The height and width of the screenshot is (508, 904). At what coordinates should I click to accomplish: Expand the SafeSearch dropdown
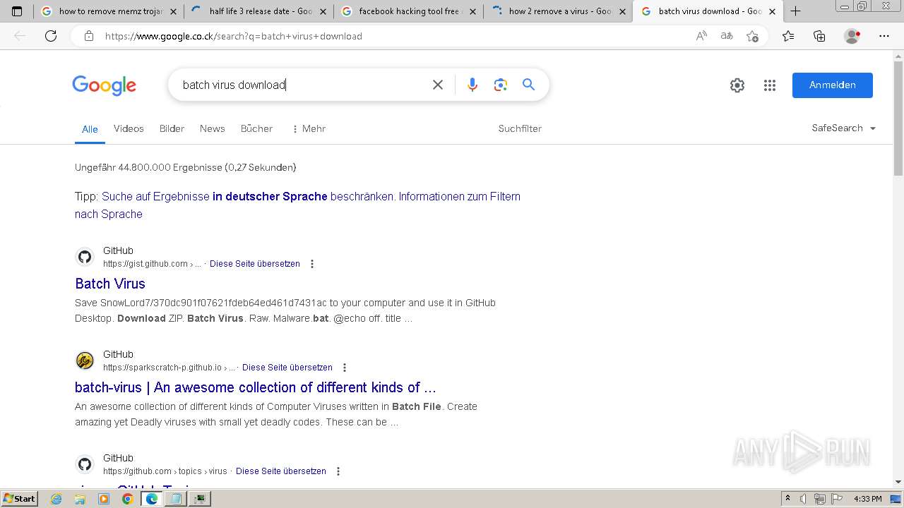click(x=843, y=128)
